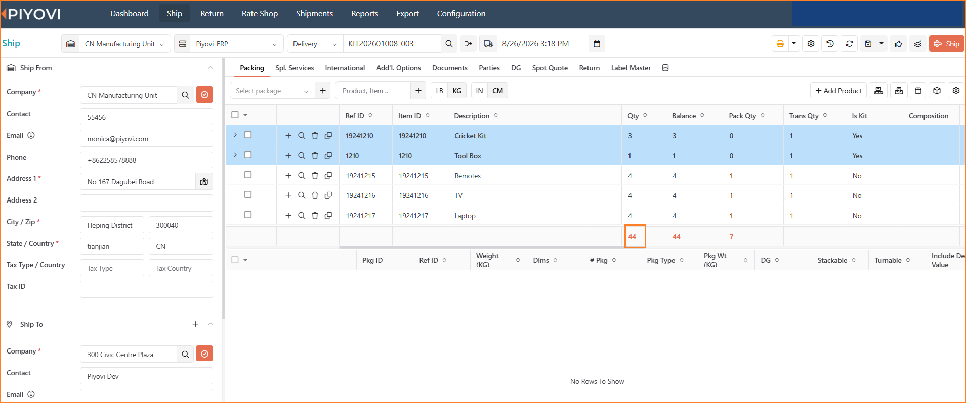Tick the Tool Box row checkbox
The height and width of the screenshot is (403, 966).
point(248,155)
